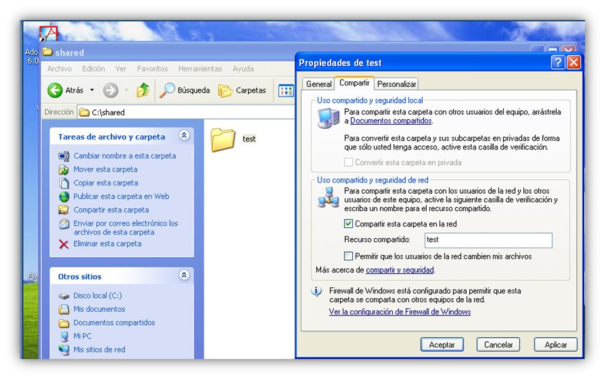Collapse the Tareas de archivo y carpeta panel
This screenshot has height=379, width=605.
click(x=184, y=135)
